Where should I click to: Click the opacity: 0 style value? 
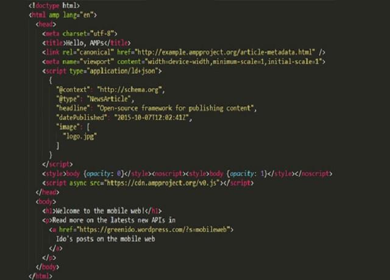coord(104,173)
